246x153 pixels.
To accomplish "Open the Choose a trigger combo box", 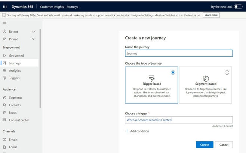I will point(179,120).
